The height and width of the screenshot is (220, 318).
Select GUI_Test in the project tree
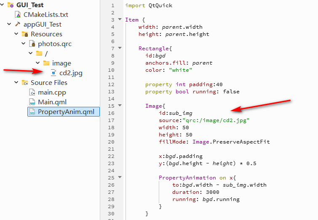[30, 5]
